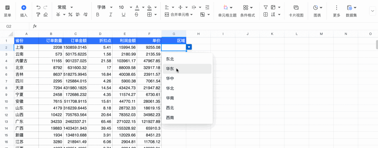Screen dimensions: 378x148
Task: Click the diagonal cell split icon
Action: [x=202, y=14]
